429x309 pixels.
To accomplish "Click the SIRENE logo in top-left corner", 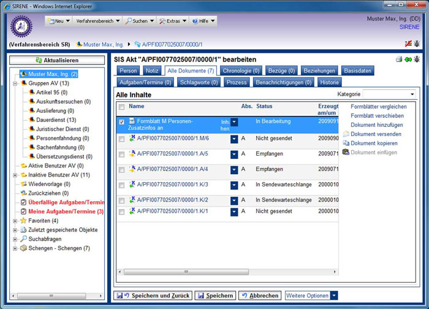I will 21,26.
